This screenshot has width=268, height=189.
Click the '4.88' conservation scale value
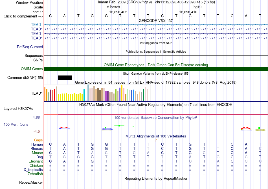(x=36, y=117)
